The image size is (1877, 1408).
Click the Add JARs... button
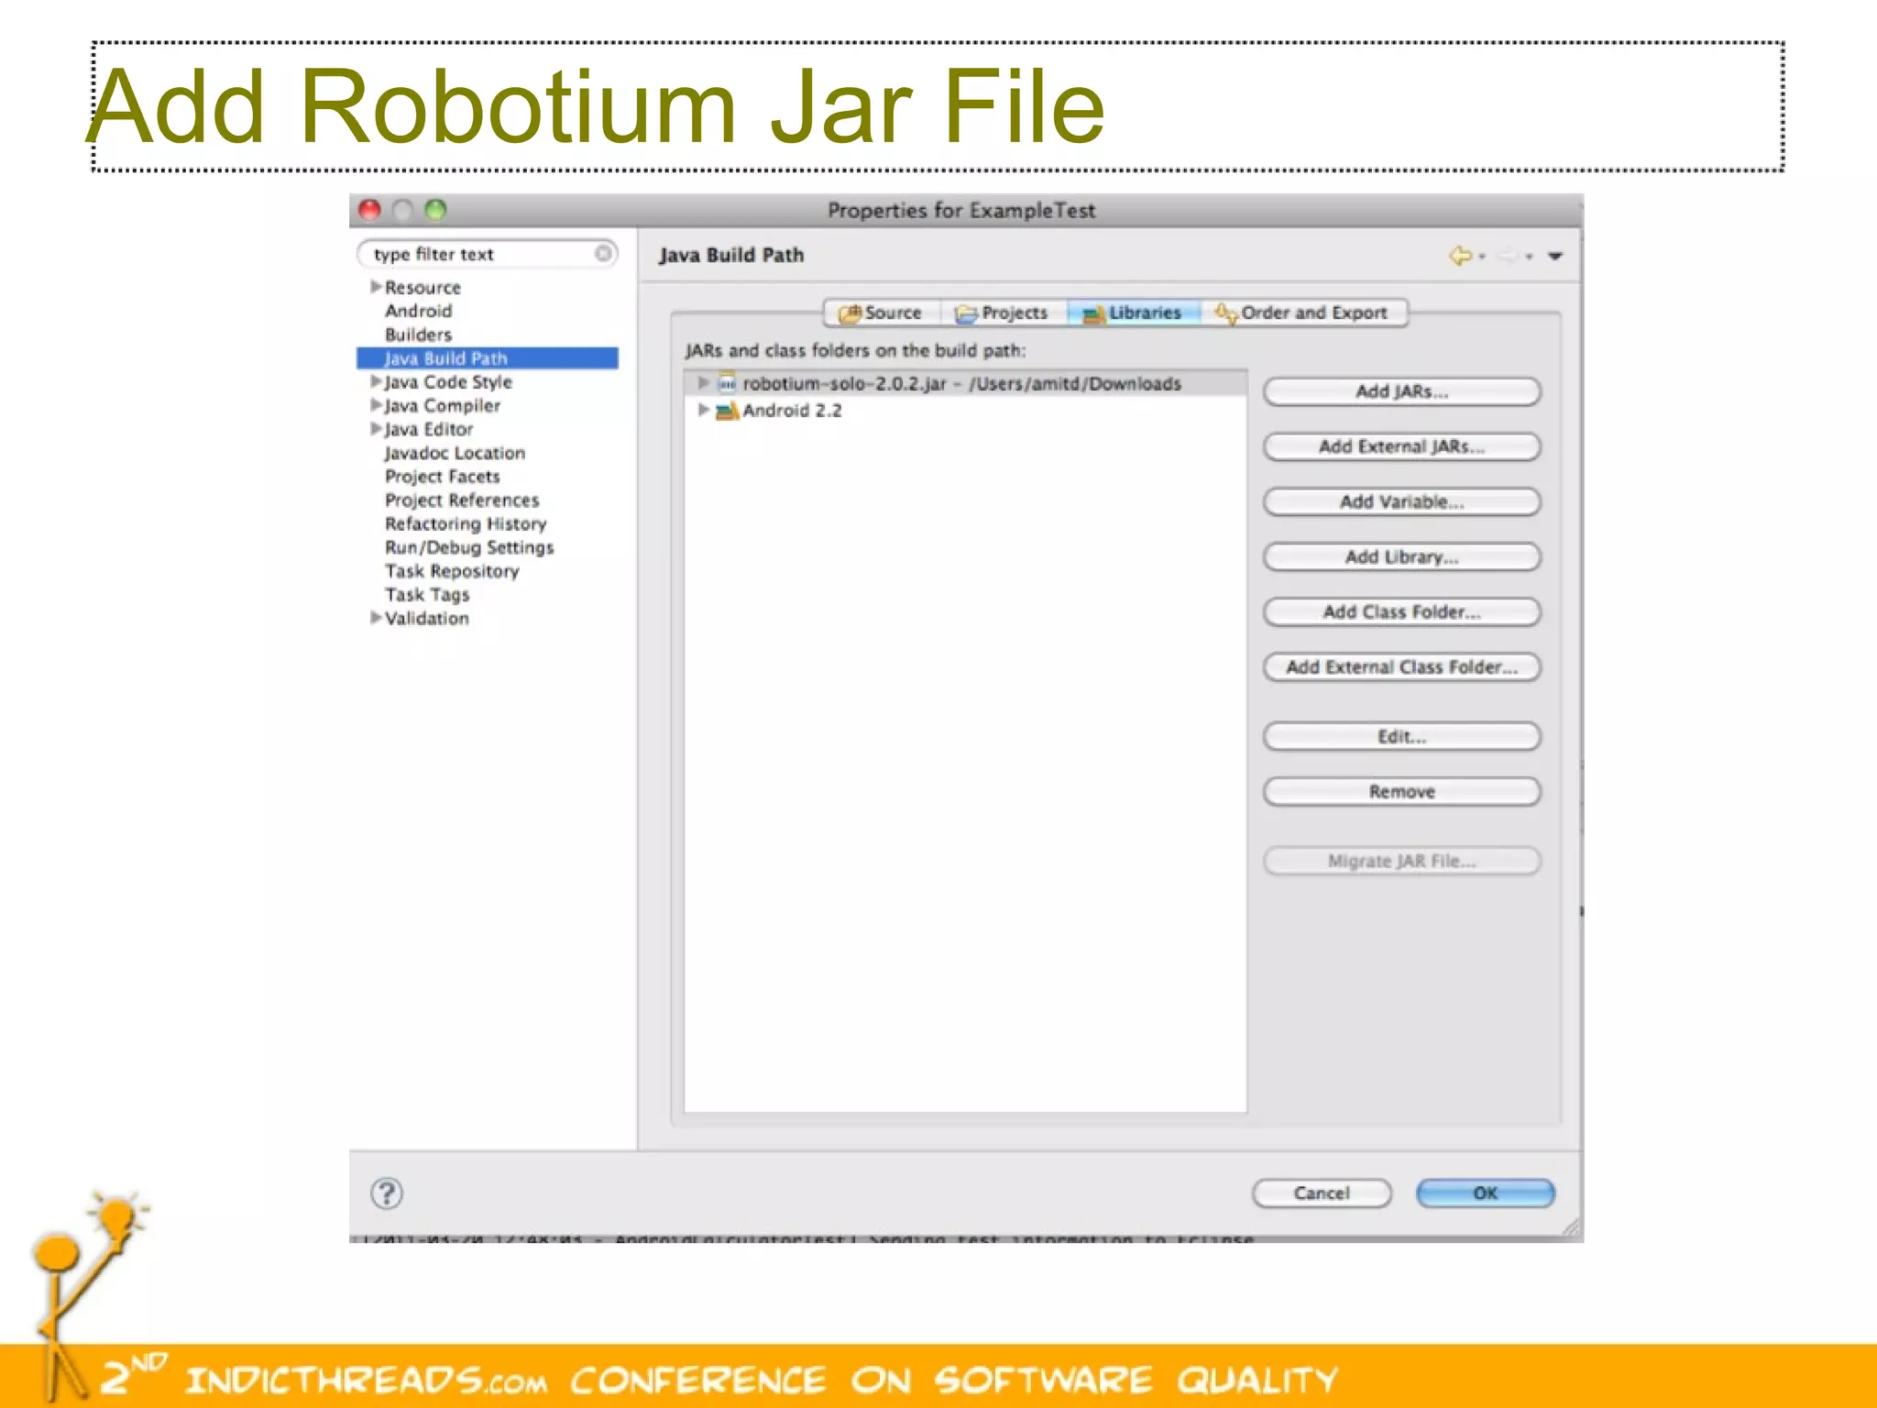(1401, 392)
